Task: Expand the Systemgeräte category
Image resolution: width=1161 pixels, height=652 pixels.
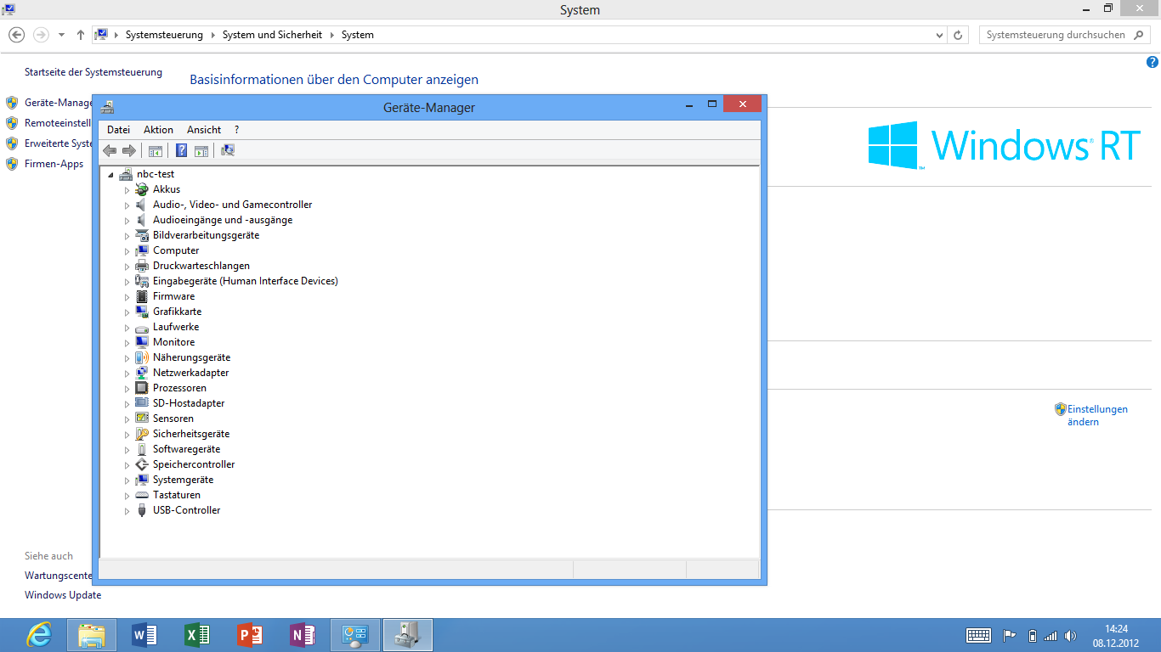Action: pyautogui.click(x=127, y=481)
